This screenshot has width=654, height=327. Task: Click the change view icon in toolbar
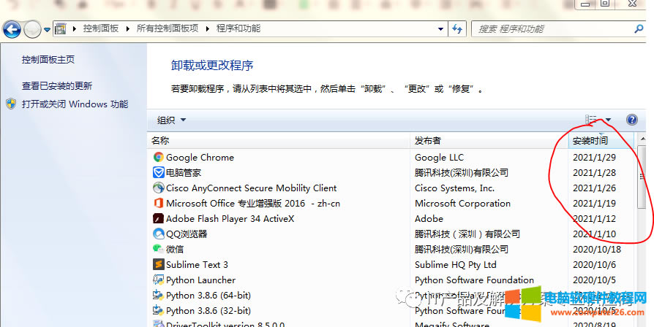(x=590, y=120)
